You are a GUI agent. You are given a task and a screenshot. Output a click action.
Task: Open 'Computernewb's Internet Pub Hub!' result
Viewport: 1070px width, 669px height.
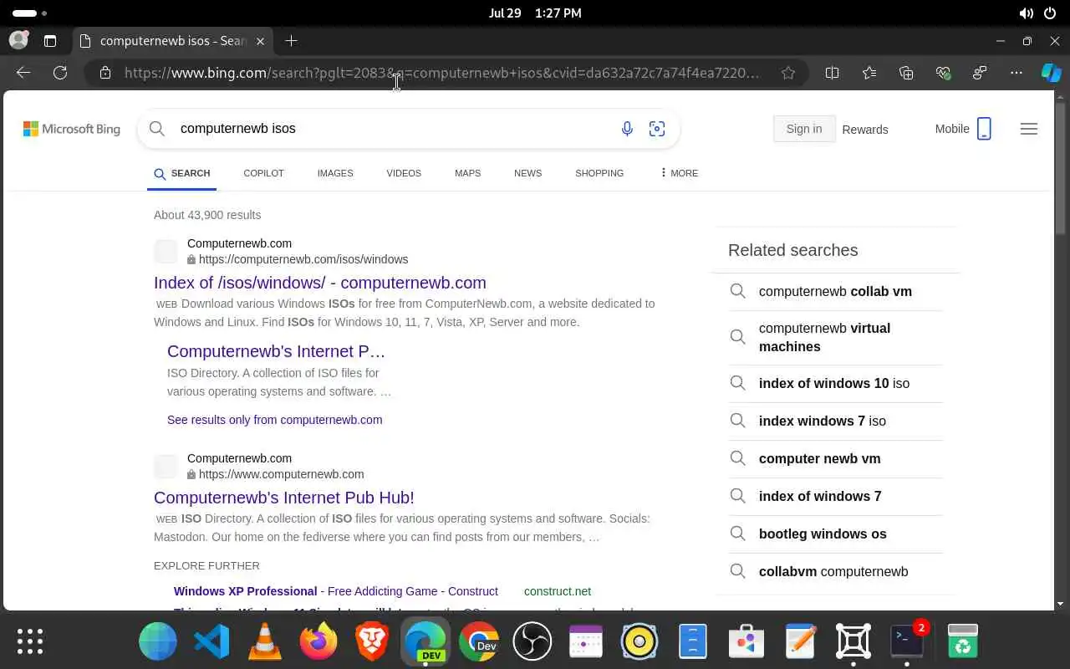pyautogui.click(x=284, y=498)
